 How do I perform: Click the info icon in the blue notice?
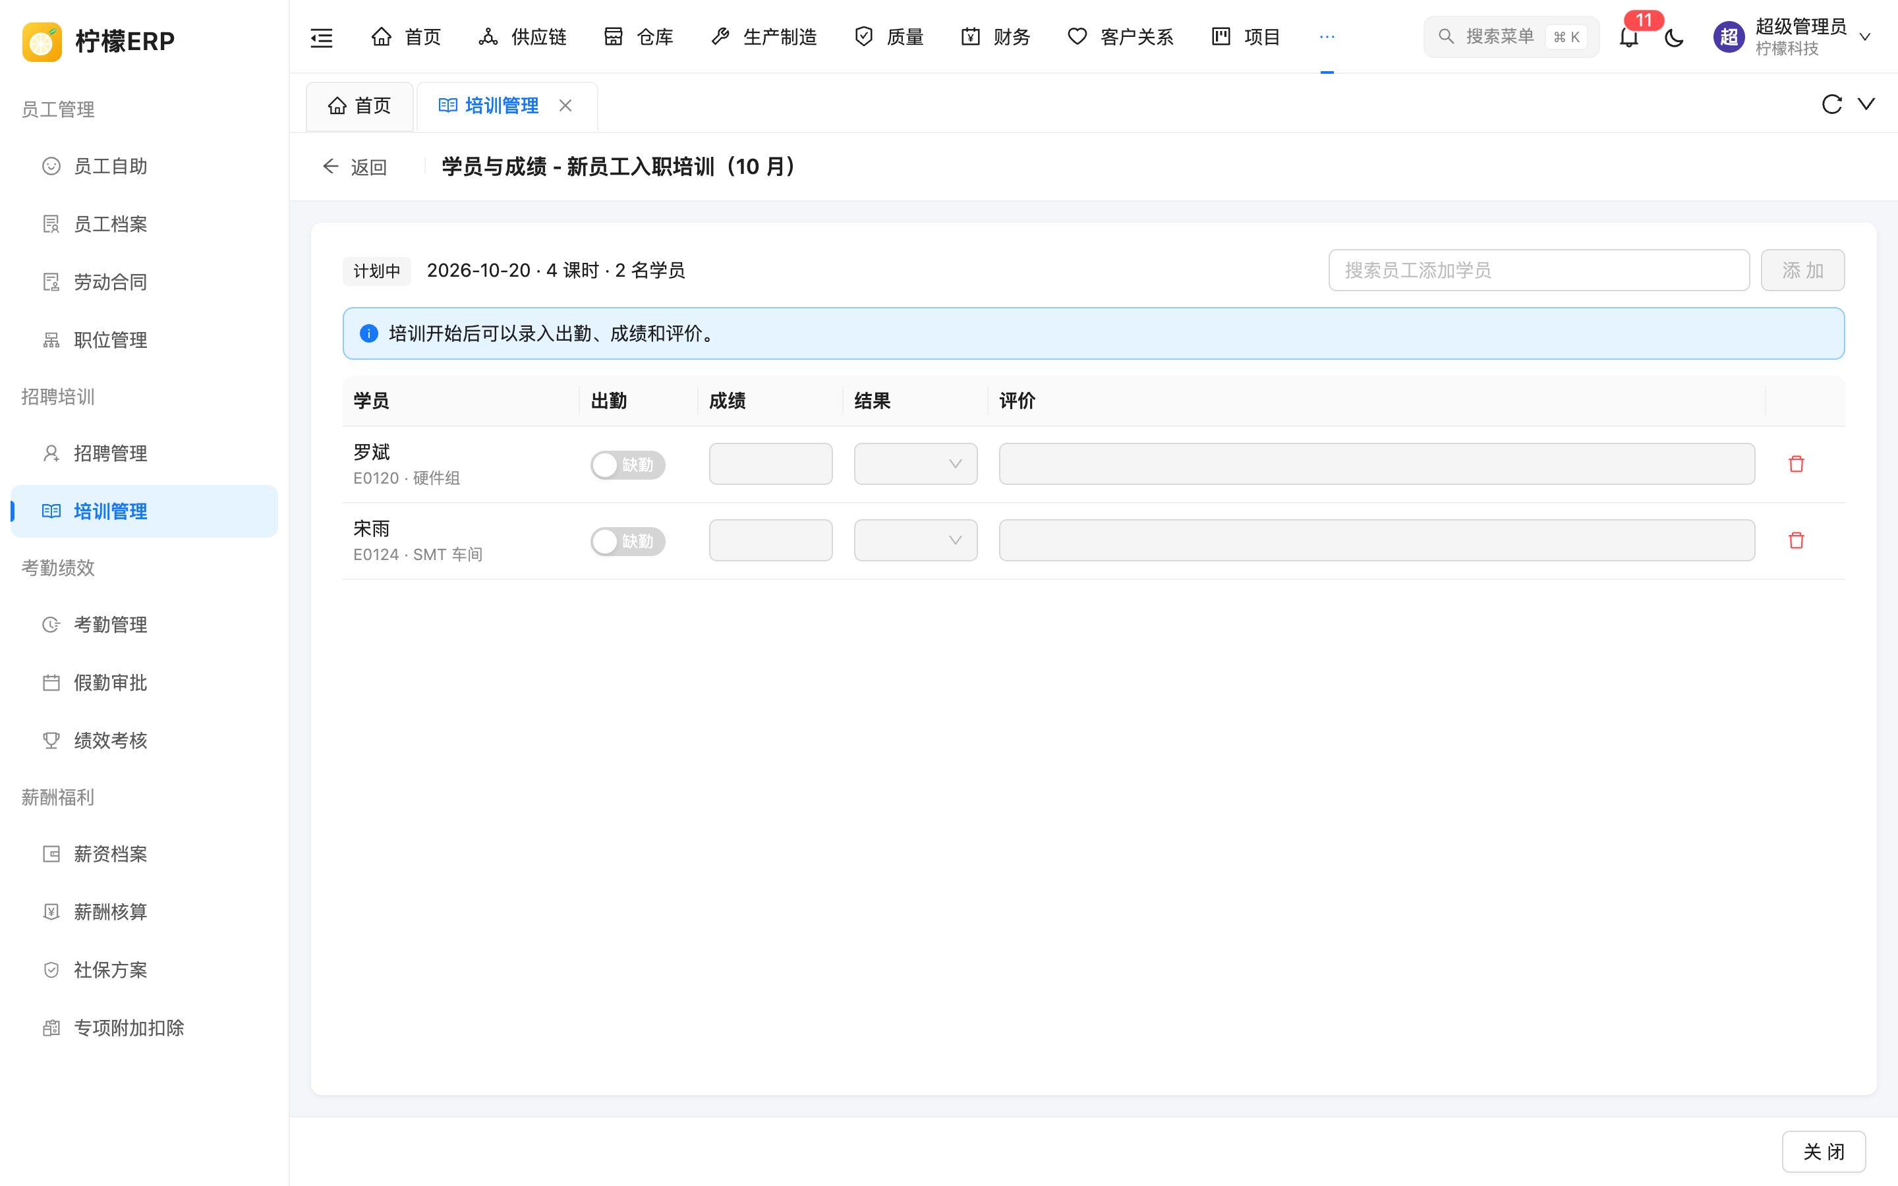point(368,333)
